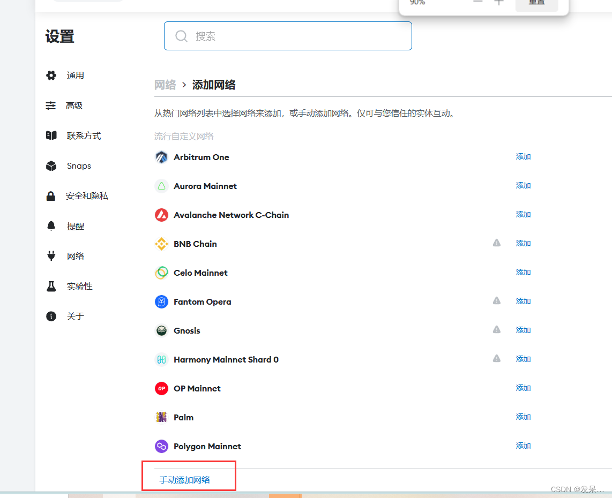Open the 网络 sidebar section
Screen dimensions: 612x498
point(76,256)
